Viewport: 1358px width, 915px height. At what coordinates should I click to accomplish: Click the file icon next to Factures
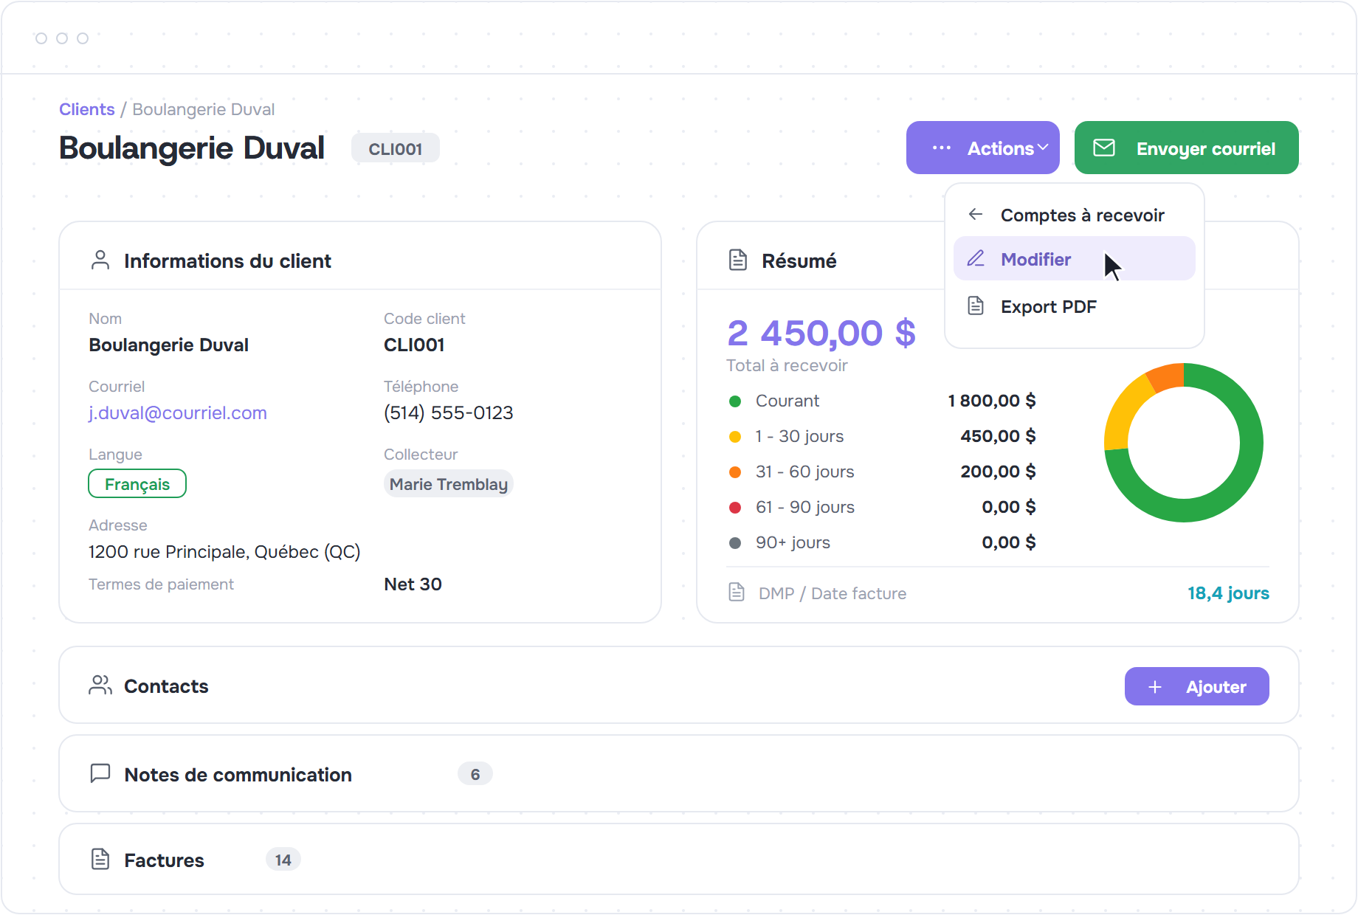pos(100,859)
